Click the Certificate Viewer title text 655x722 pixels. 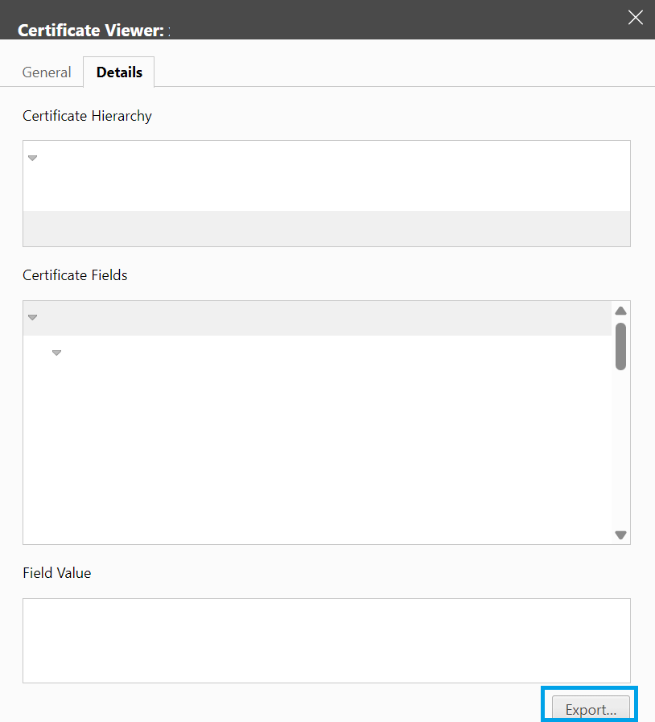(x=90, y=31)
